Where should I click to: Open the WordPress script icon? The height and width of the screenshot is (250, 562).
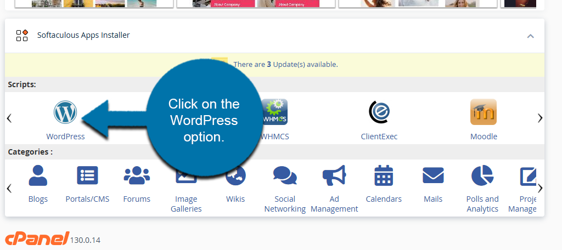click(x=65, y=112)
